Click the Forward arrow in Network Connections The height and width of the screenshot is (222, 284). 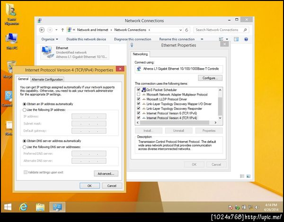(50, 30)
